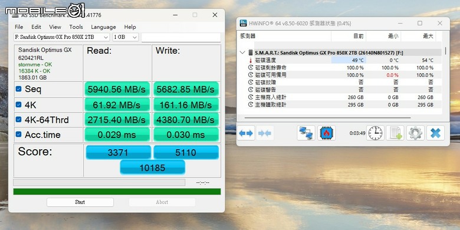The height and width of the screenshot is (230, 460).
Task: Click the blue X close sensors icon
Action: [x=435, y=133]
